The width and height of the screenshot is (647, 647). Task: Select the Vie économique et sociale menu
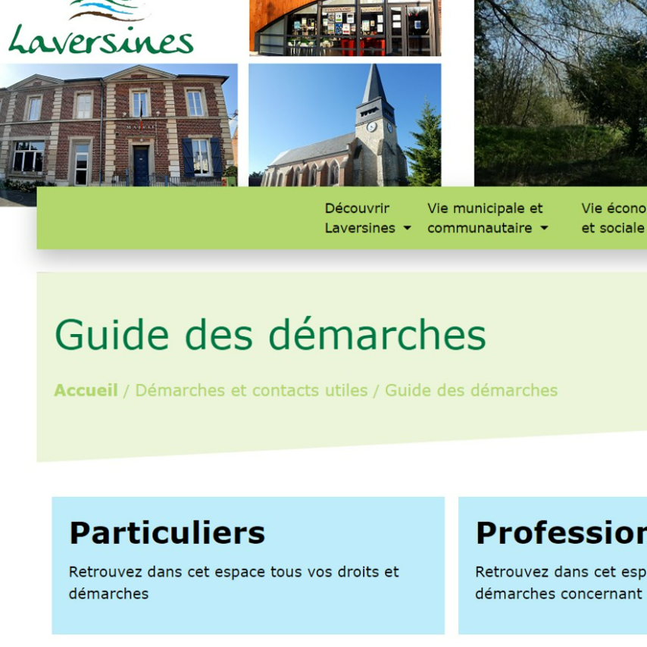coord(613,218)
